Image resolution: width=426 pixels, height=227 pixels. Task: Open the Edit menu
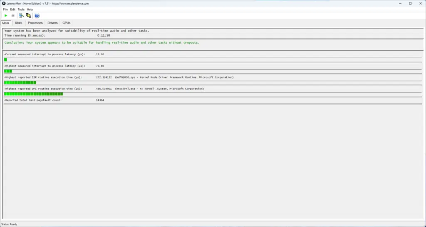(13, 10)
